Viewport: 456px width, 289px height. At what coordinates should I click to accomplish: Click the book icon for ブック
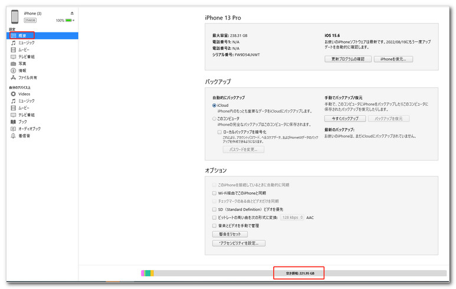pos(13,122)
